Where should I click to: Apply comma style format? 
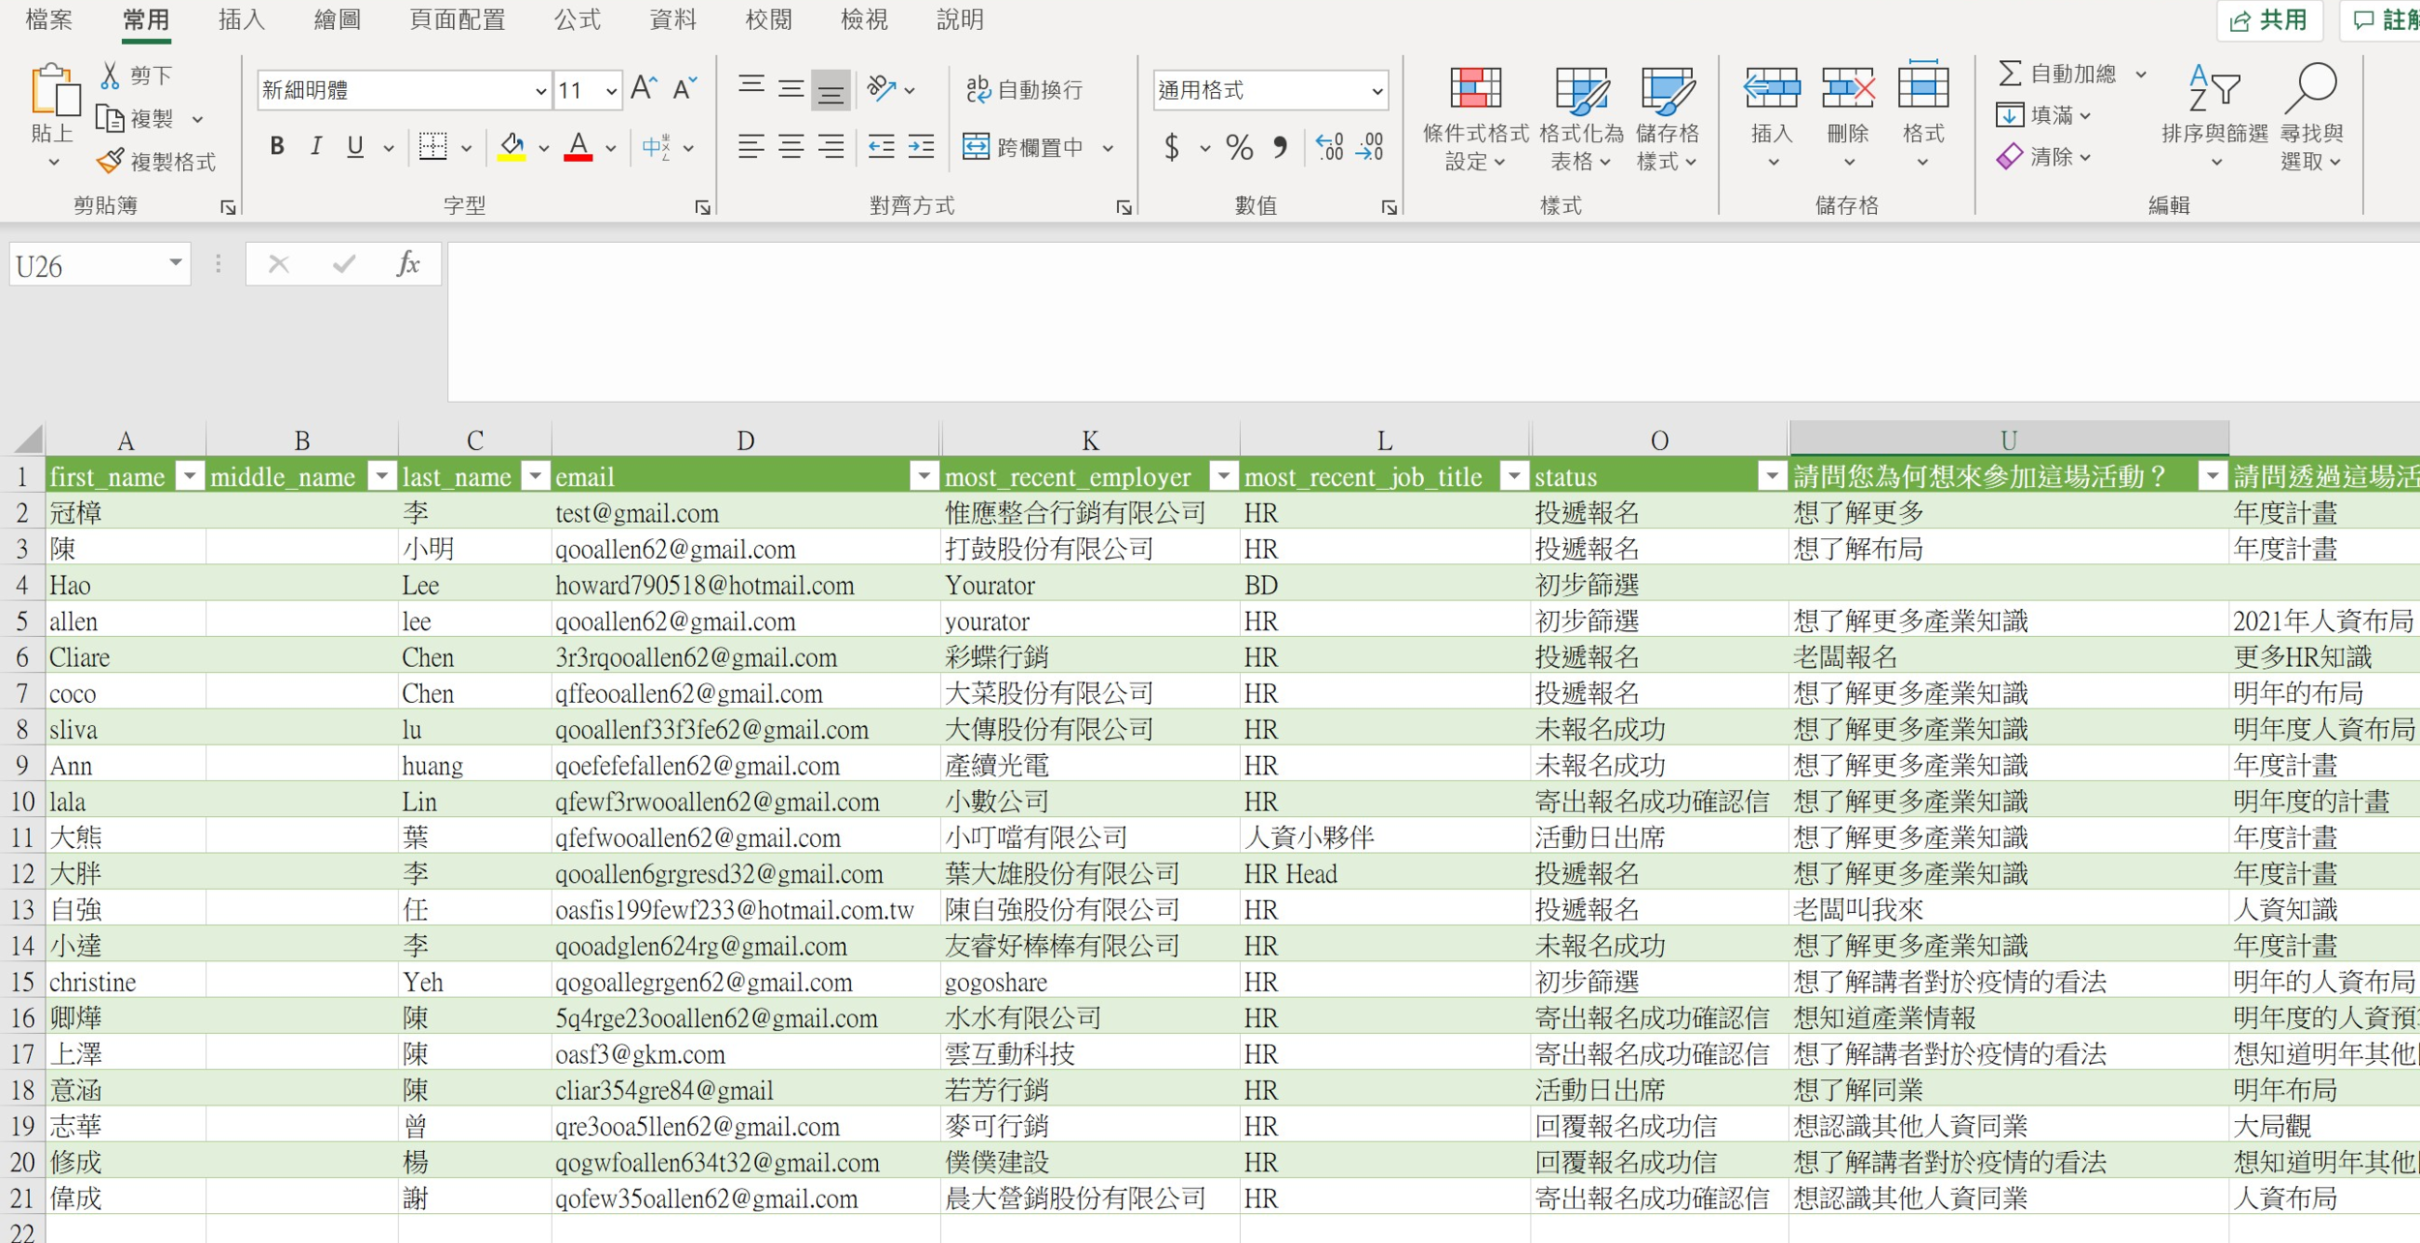click(x=1281, y=147)
